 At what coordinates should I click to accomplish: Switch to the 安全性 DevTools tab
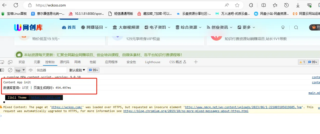pos(131,62)
